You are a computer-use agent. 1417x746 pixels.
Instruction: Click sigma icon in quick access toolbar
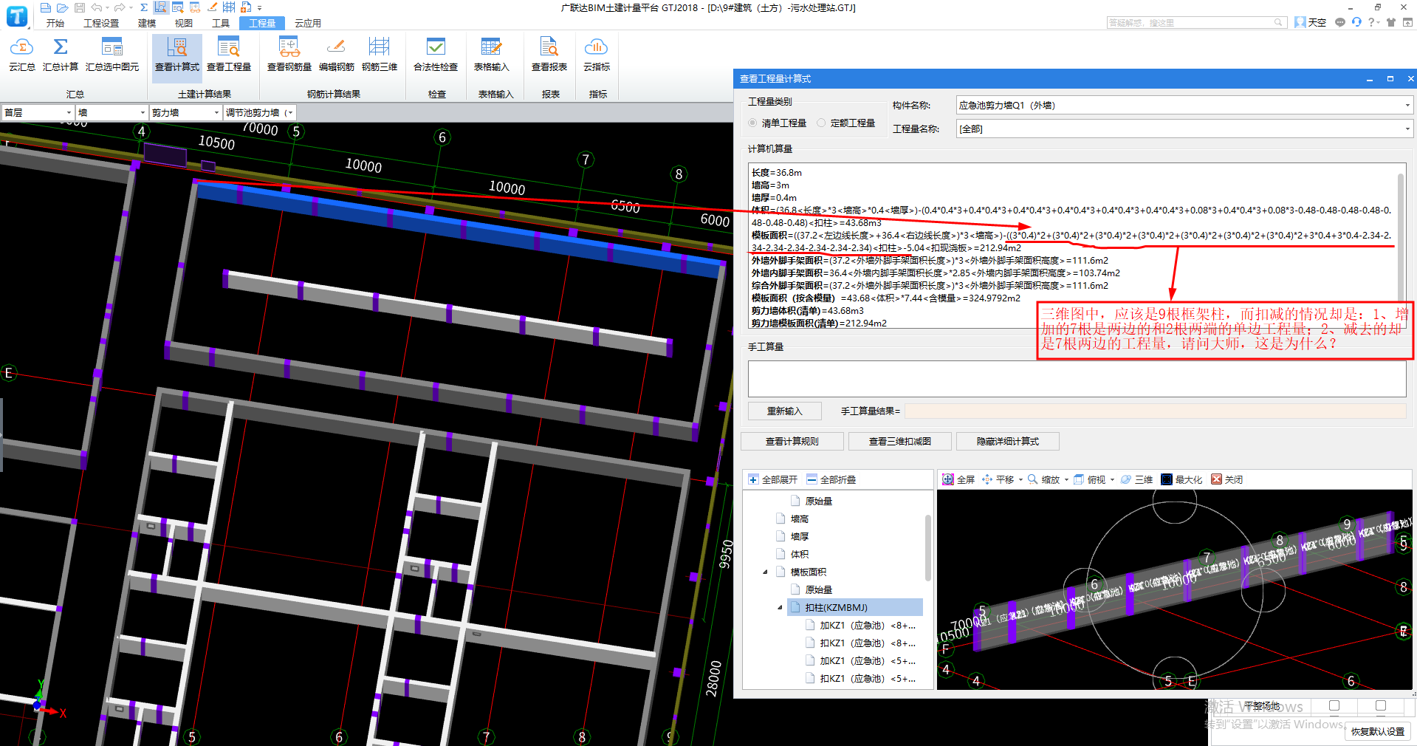(x=144, y=7)
